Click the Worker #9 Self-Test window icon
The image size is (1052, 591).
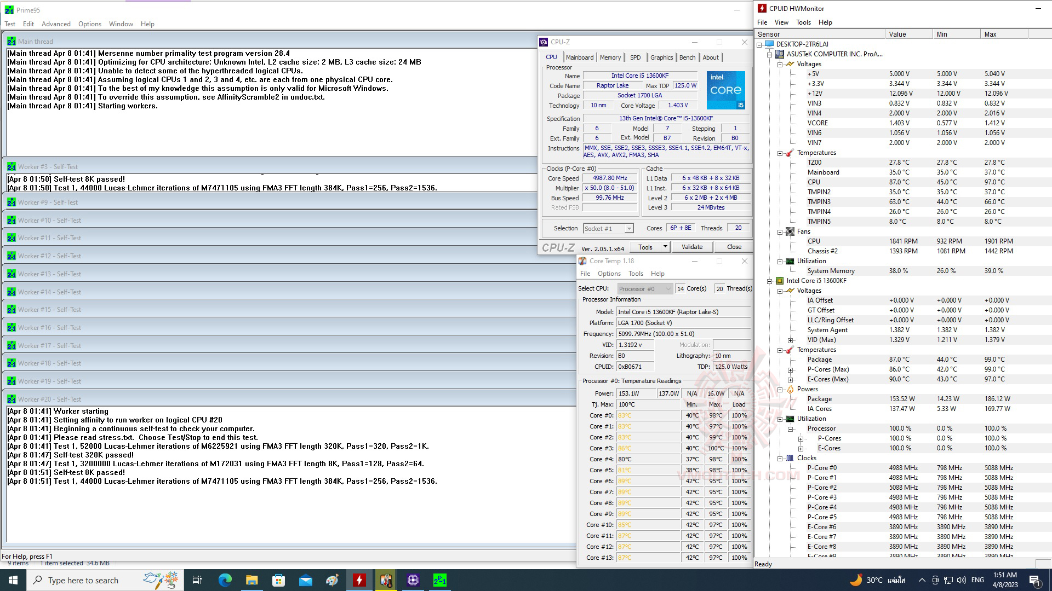pyautogui.click(x=11, y=202)
